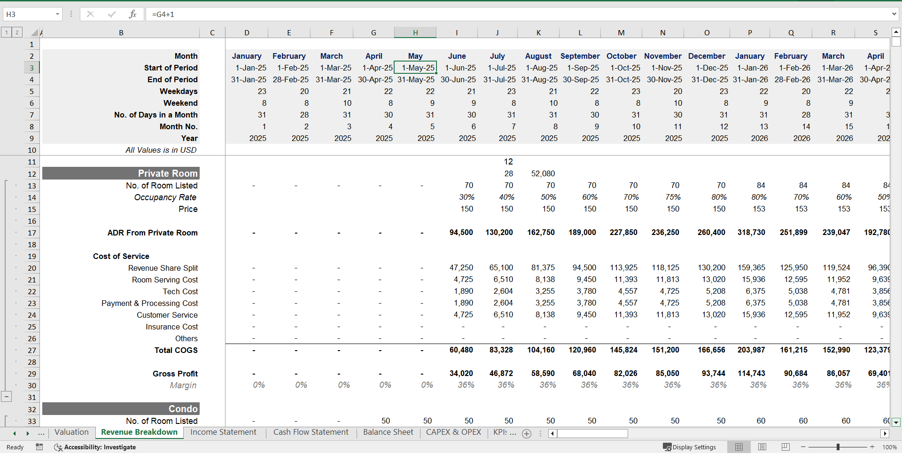
Task: Click the Payment & Processing Cost label
Action: click(149, 303)
